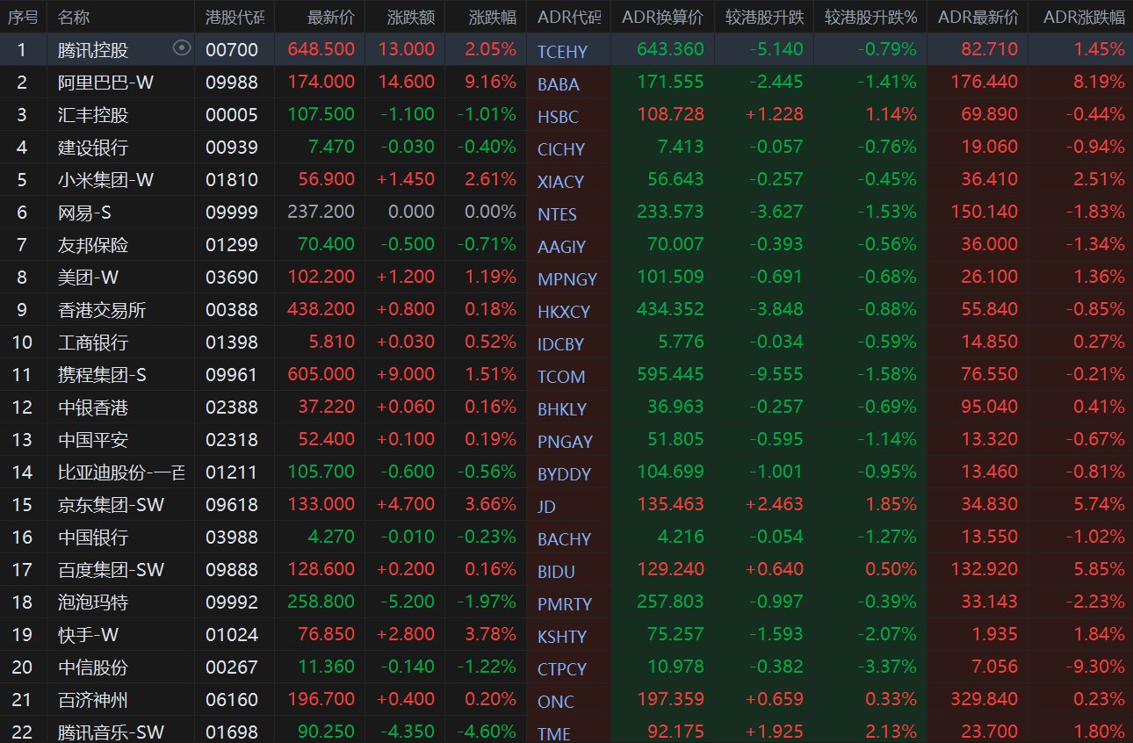
Task: Click the 09618 stock code for 京东集团-SW
Action: (x=232, y=504)
